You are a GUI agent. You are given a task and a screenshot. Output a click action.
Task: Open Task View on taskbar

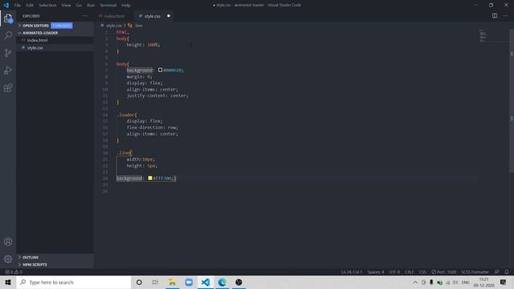(155, 282)
